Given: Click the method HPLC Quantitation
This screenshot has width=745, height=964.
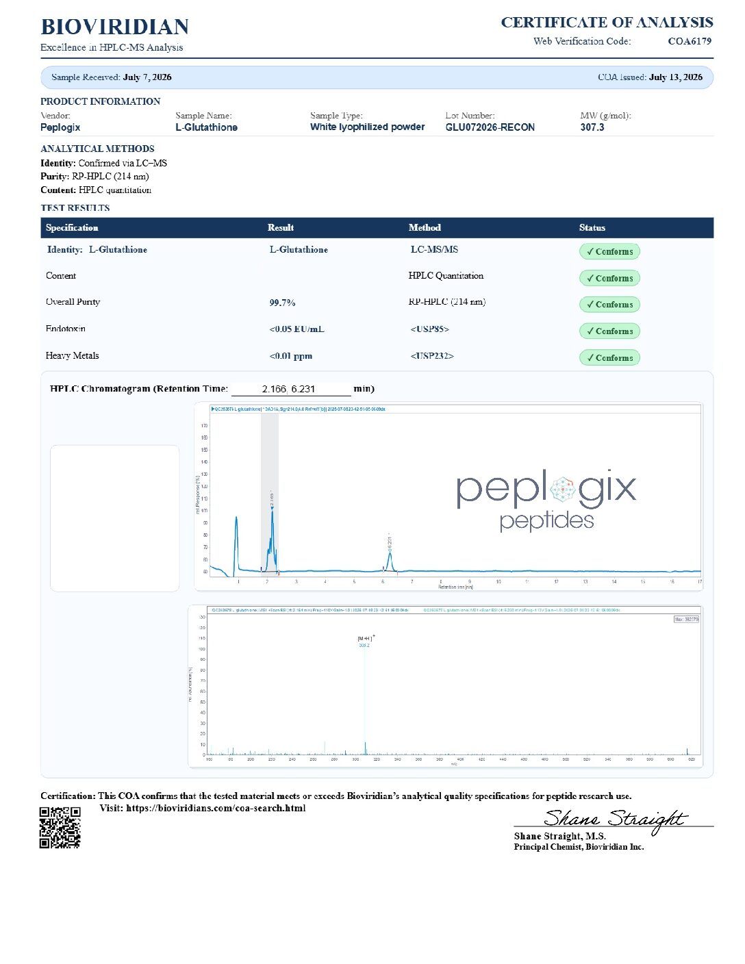Looking at the screenshot, I should click(x=446, y=276).
